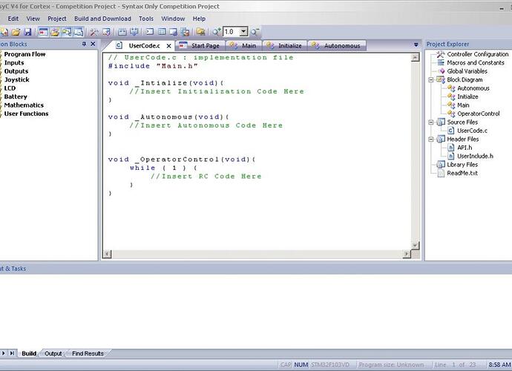Click the code editor scroll right arrow
512x371 pixels.
[x=407, y=254]
